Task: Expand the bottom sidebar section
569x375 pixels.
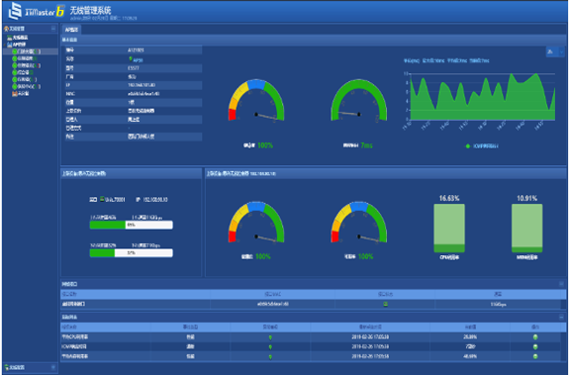Action: pos(53,367)
